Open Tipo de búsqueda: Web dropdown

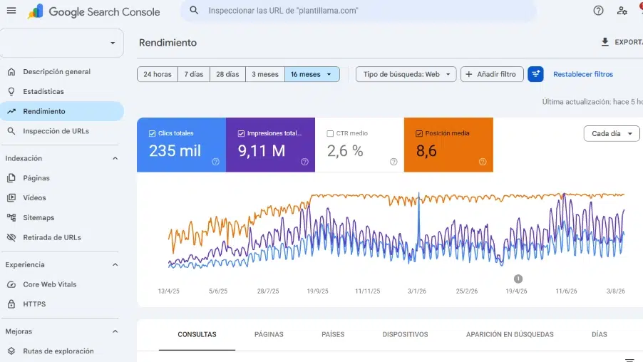point(406,74)
